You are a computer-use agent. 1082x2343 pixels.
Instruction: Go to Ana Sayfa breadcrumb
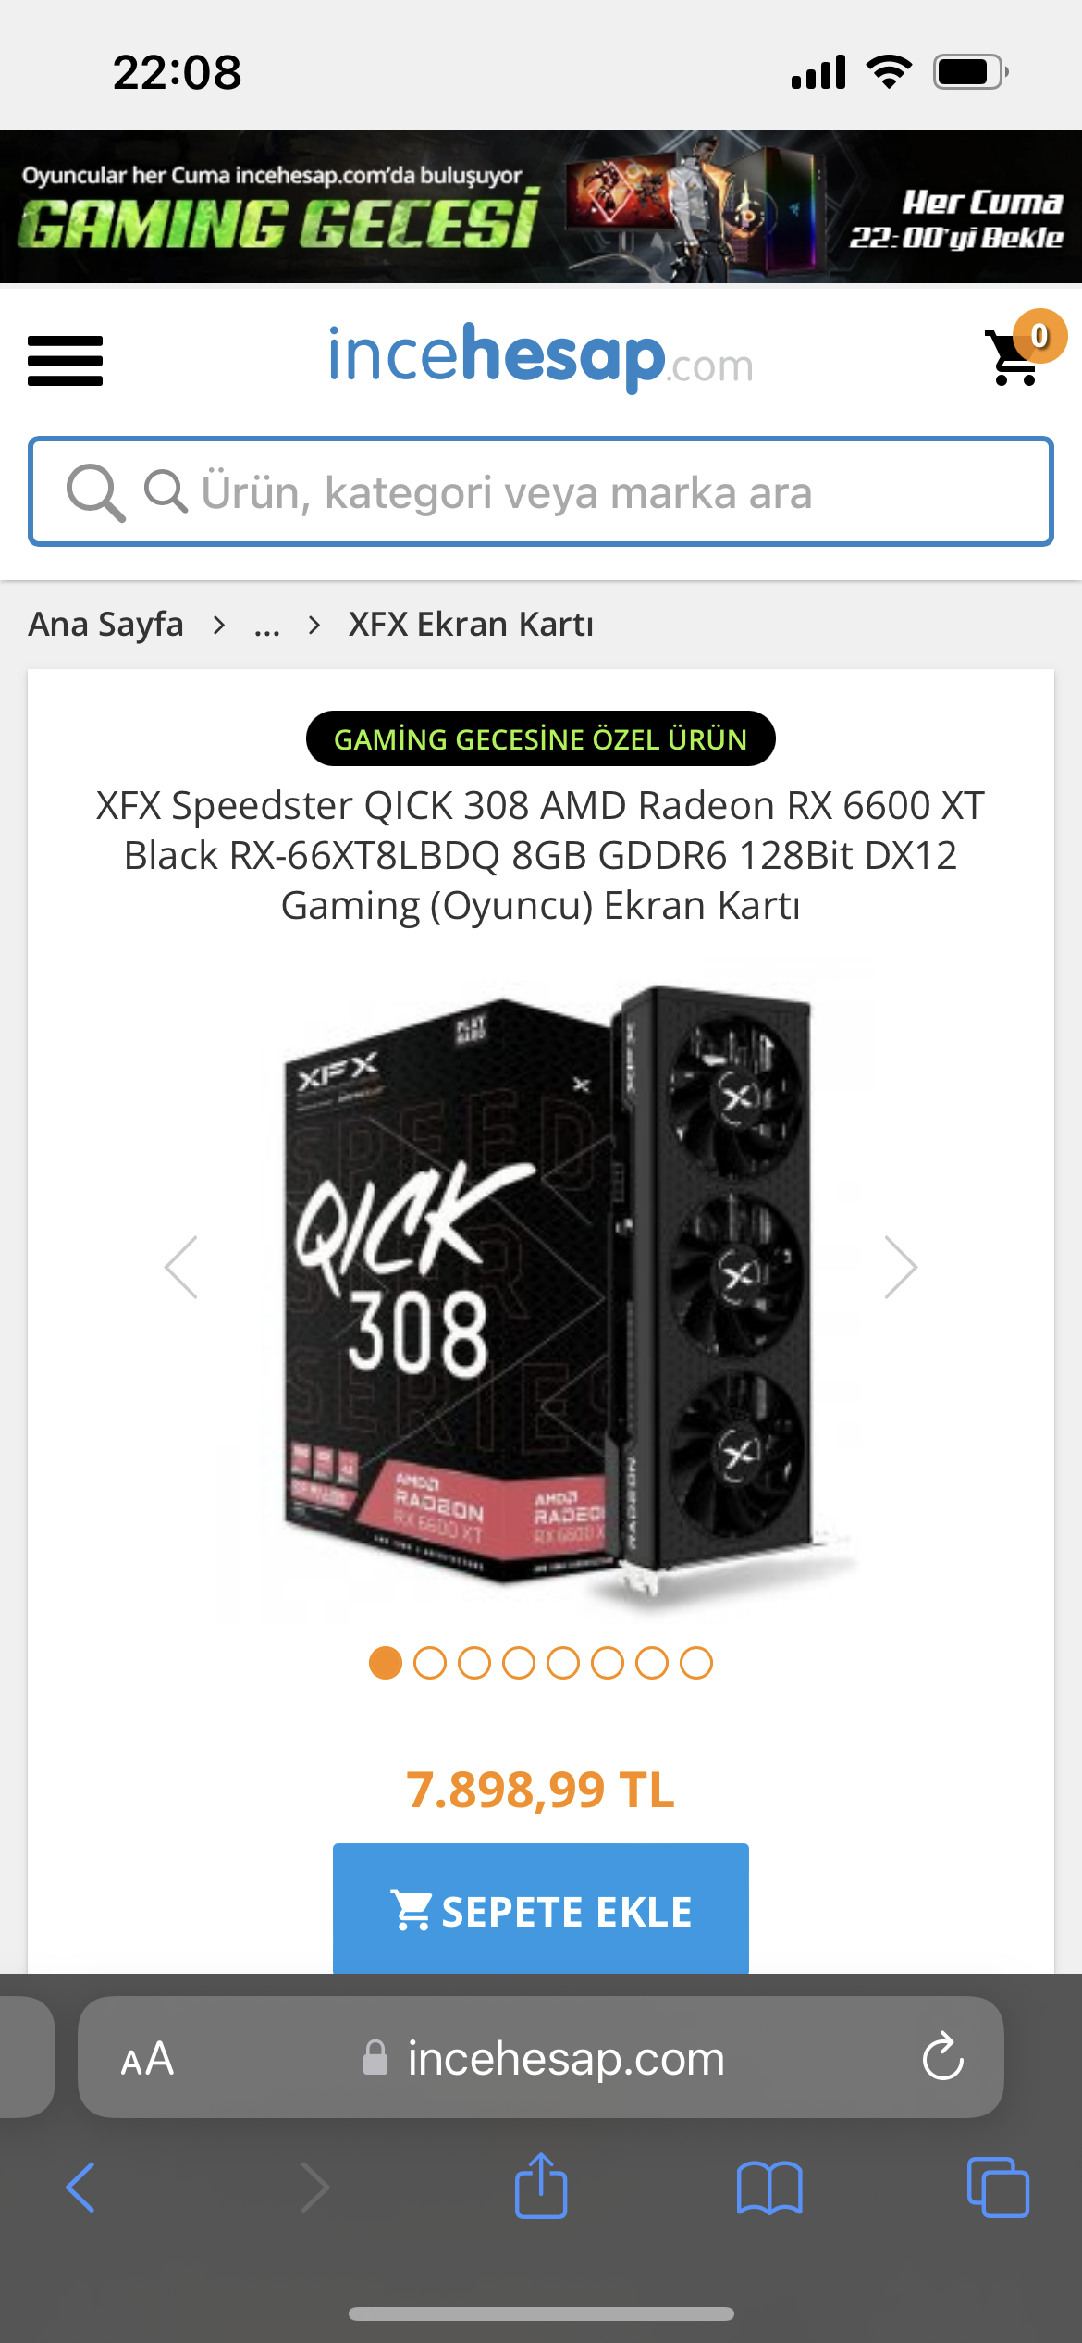(x=106, y=625)
